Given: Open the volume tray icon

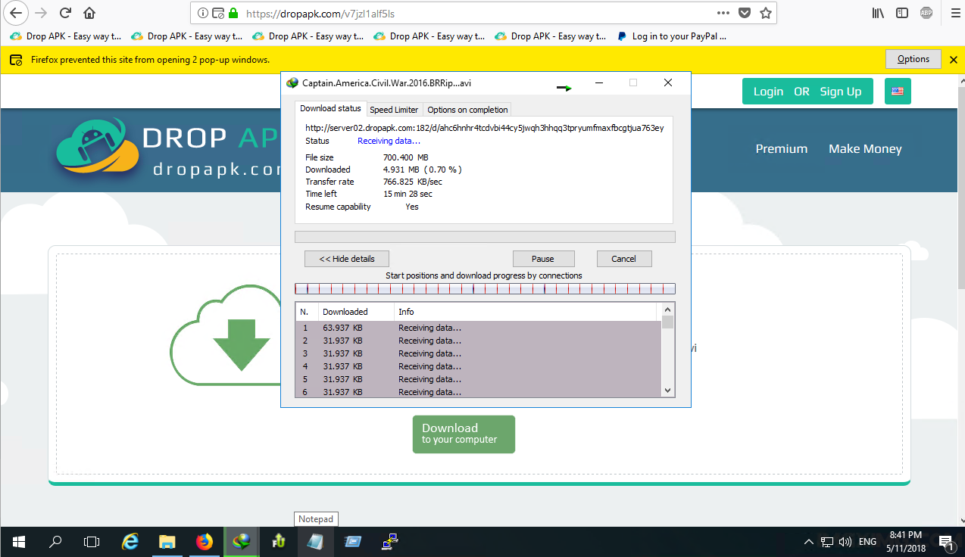Looking at the screenshot, I should (845, 542).
